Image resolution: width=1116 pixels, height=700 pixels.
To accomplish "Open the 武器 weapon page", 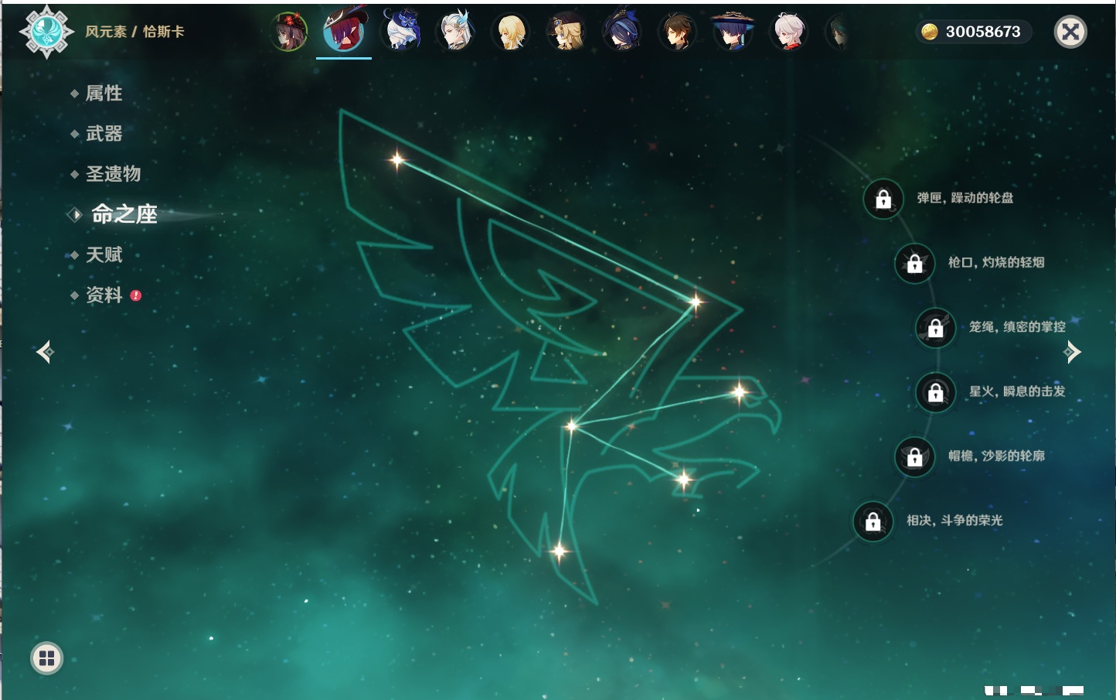I will tap(104, 134).
